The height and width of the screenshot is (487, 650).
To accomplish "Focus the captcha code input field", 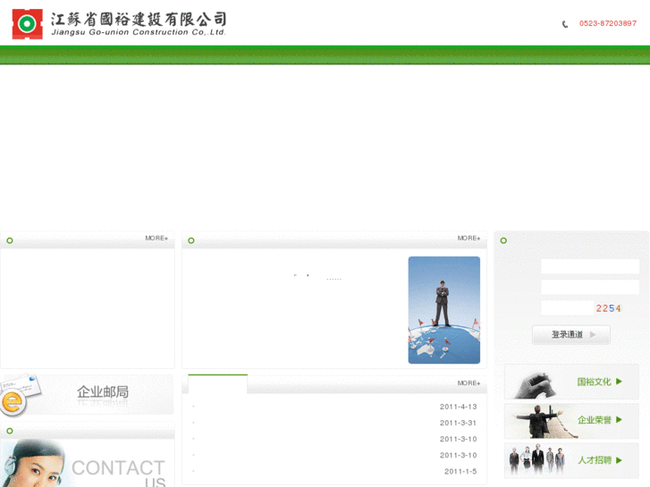I will [x=567, y=308].
